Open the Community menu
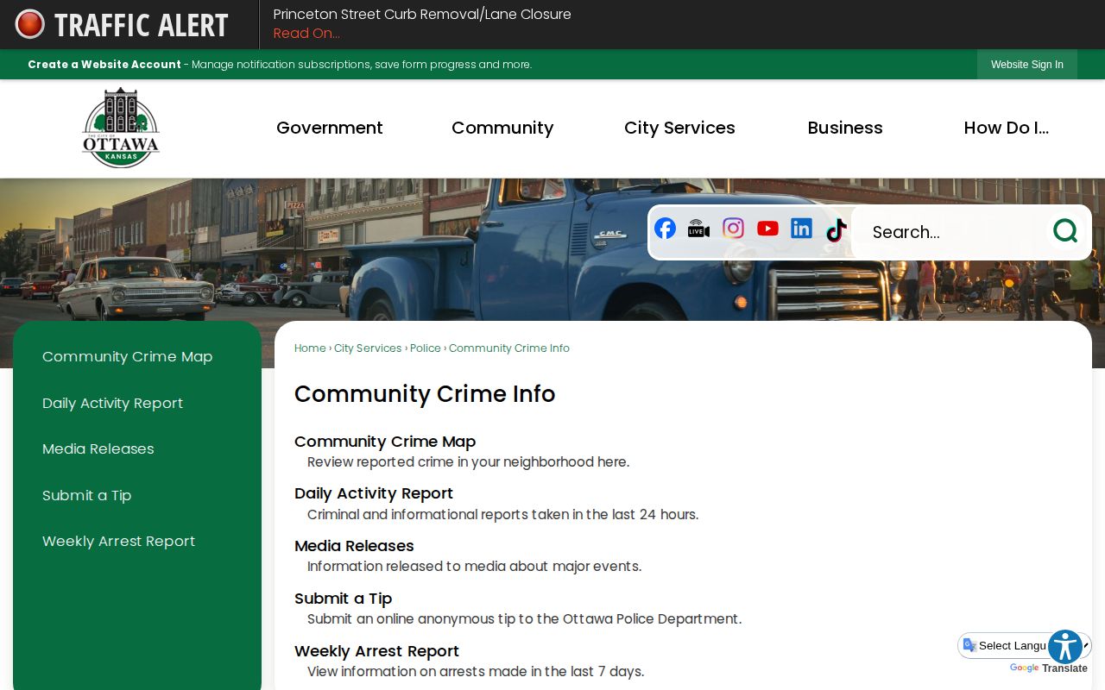The height and width of the screenshot is (690, 1105). coord(502,128)
